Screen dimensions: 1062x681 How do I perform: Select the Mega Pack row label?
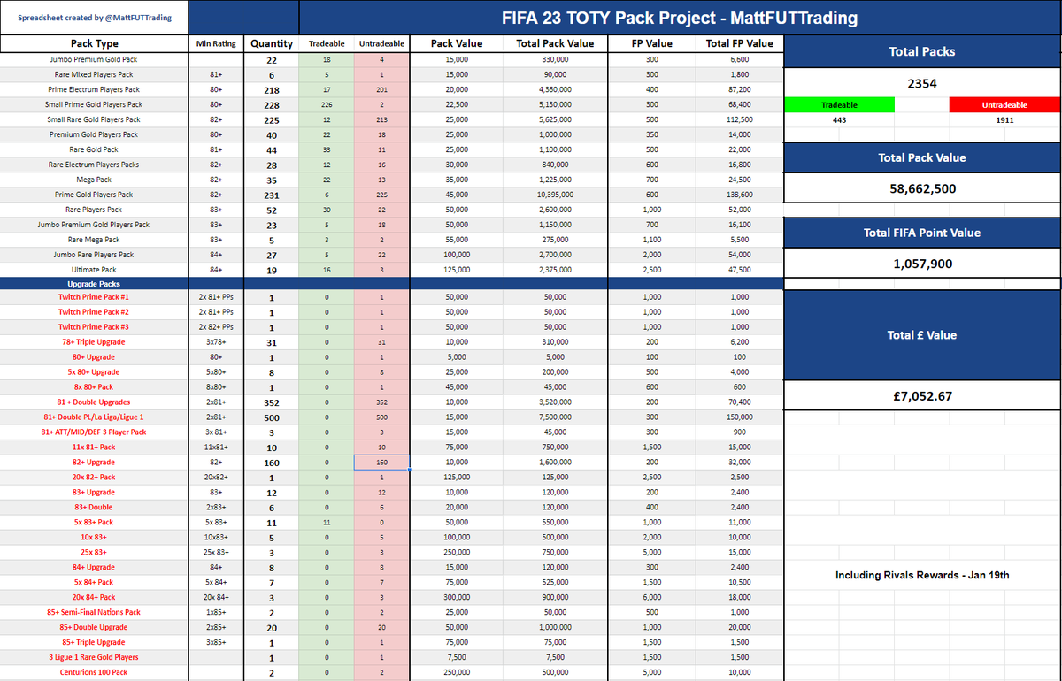[x=94, y=180]
